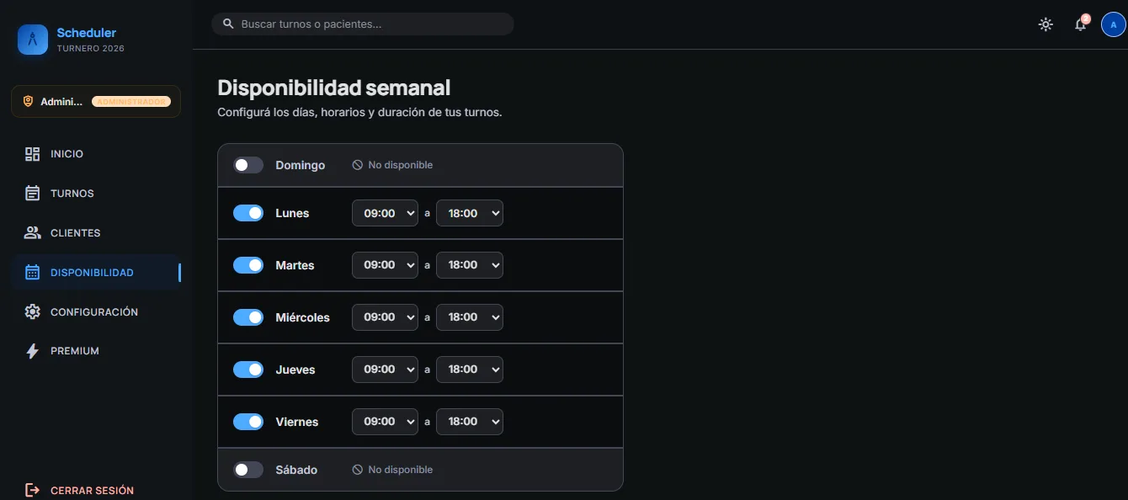Focus the 'Buscar turnos o pacientes' search field
The width and height of the screenshot is (1128, 500).
click(x=363, y=24)
